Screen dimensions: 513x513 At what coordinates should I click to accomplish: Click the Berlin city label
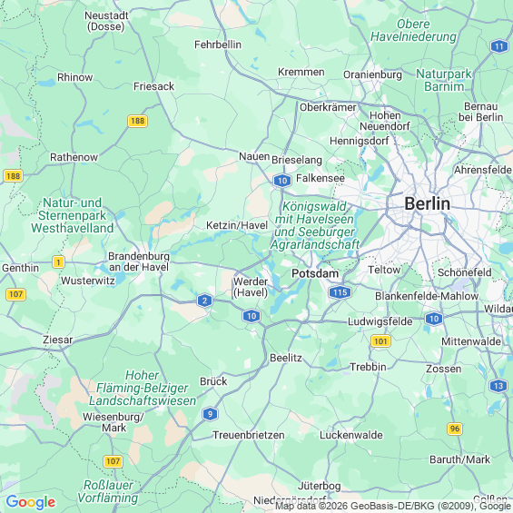(x=428, y=203)
